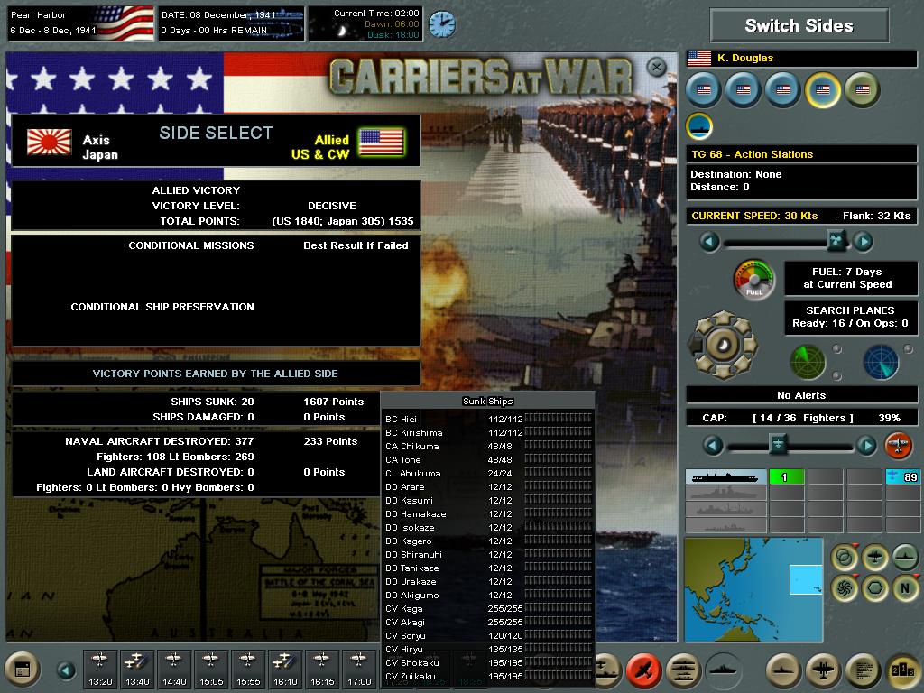Toggle the N names map button

click(905, 588)
